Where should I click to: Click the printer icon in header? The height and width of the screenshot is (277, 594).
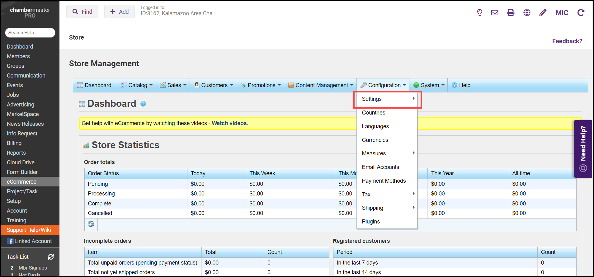(x=511, y=12)
